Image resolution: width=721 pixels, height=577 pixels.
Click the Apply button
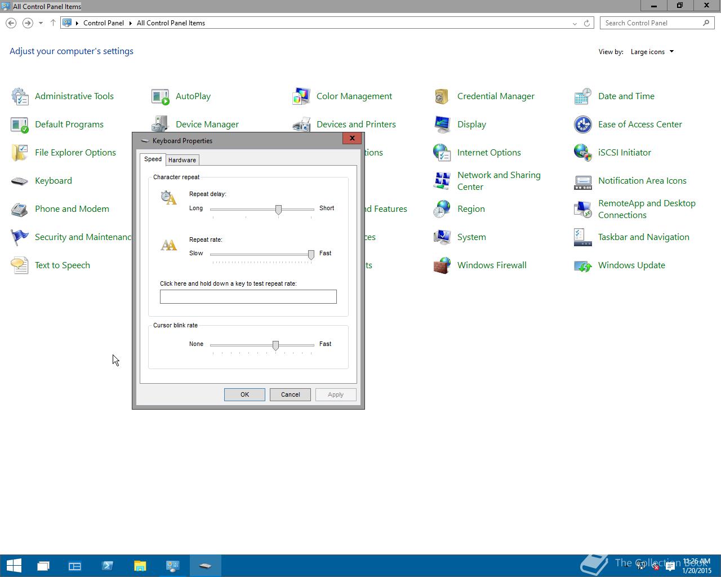(x=336, y=394)
